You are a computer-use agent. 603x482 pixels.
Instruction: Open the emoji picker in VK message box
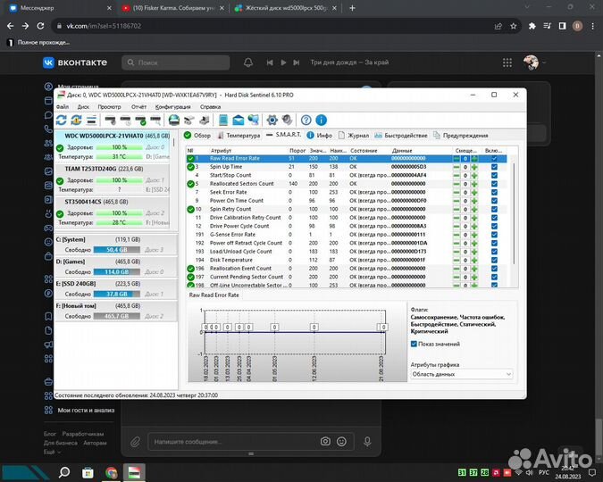[341, 441]
